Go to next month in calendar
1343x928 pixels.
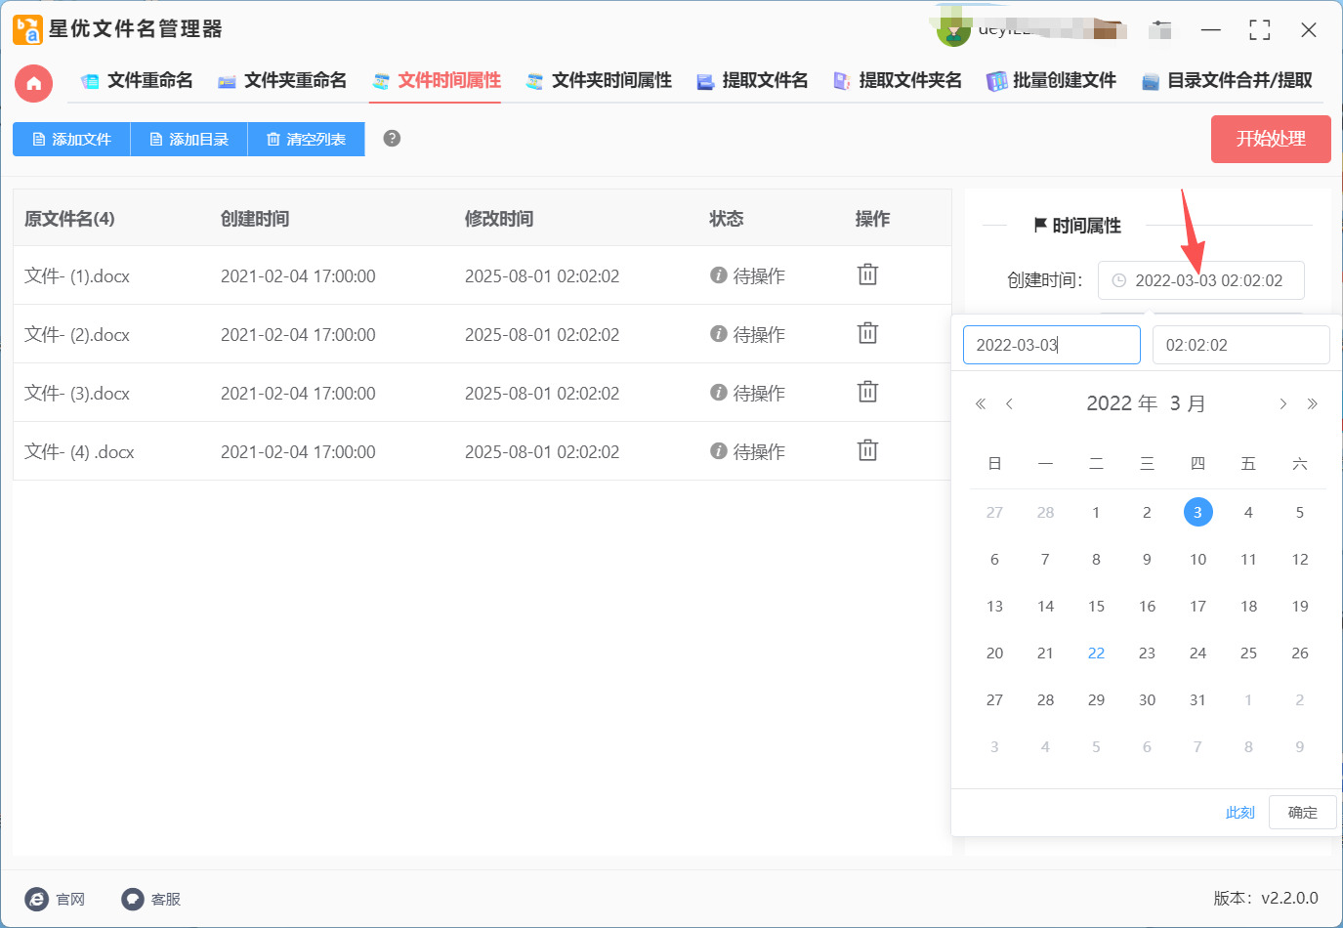pos(1282,403)
